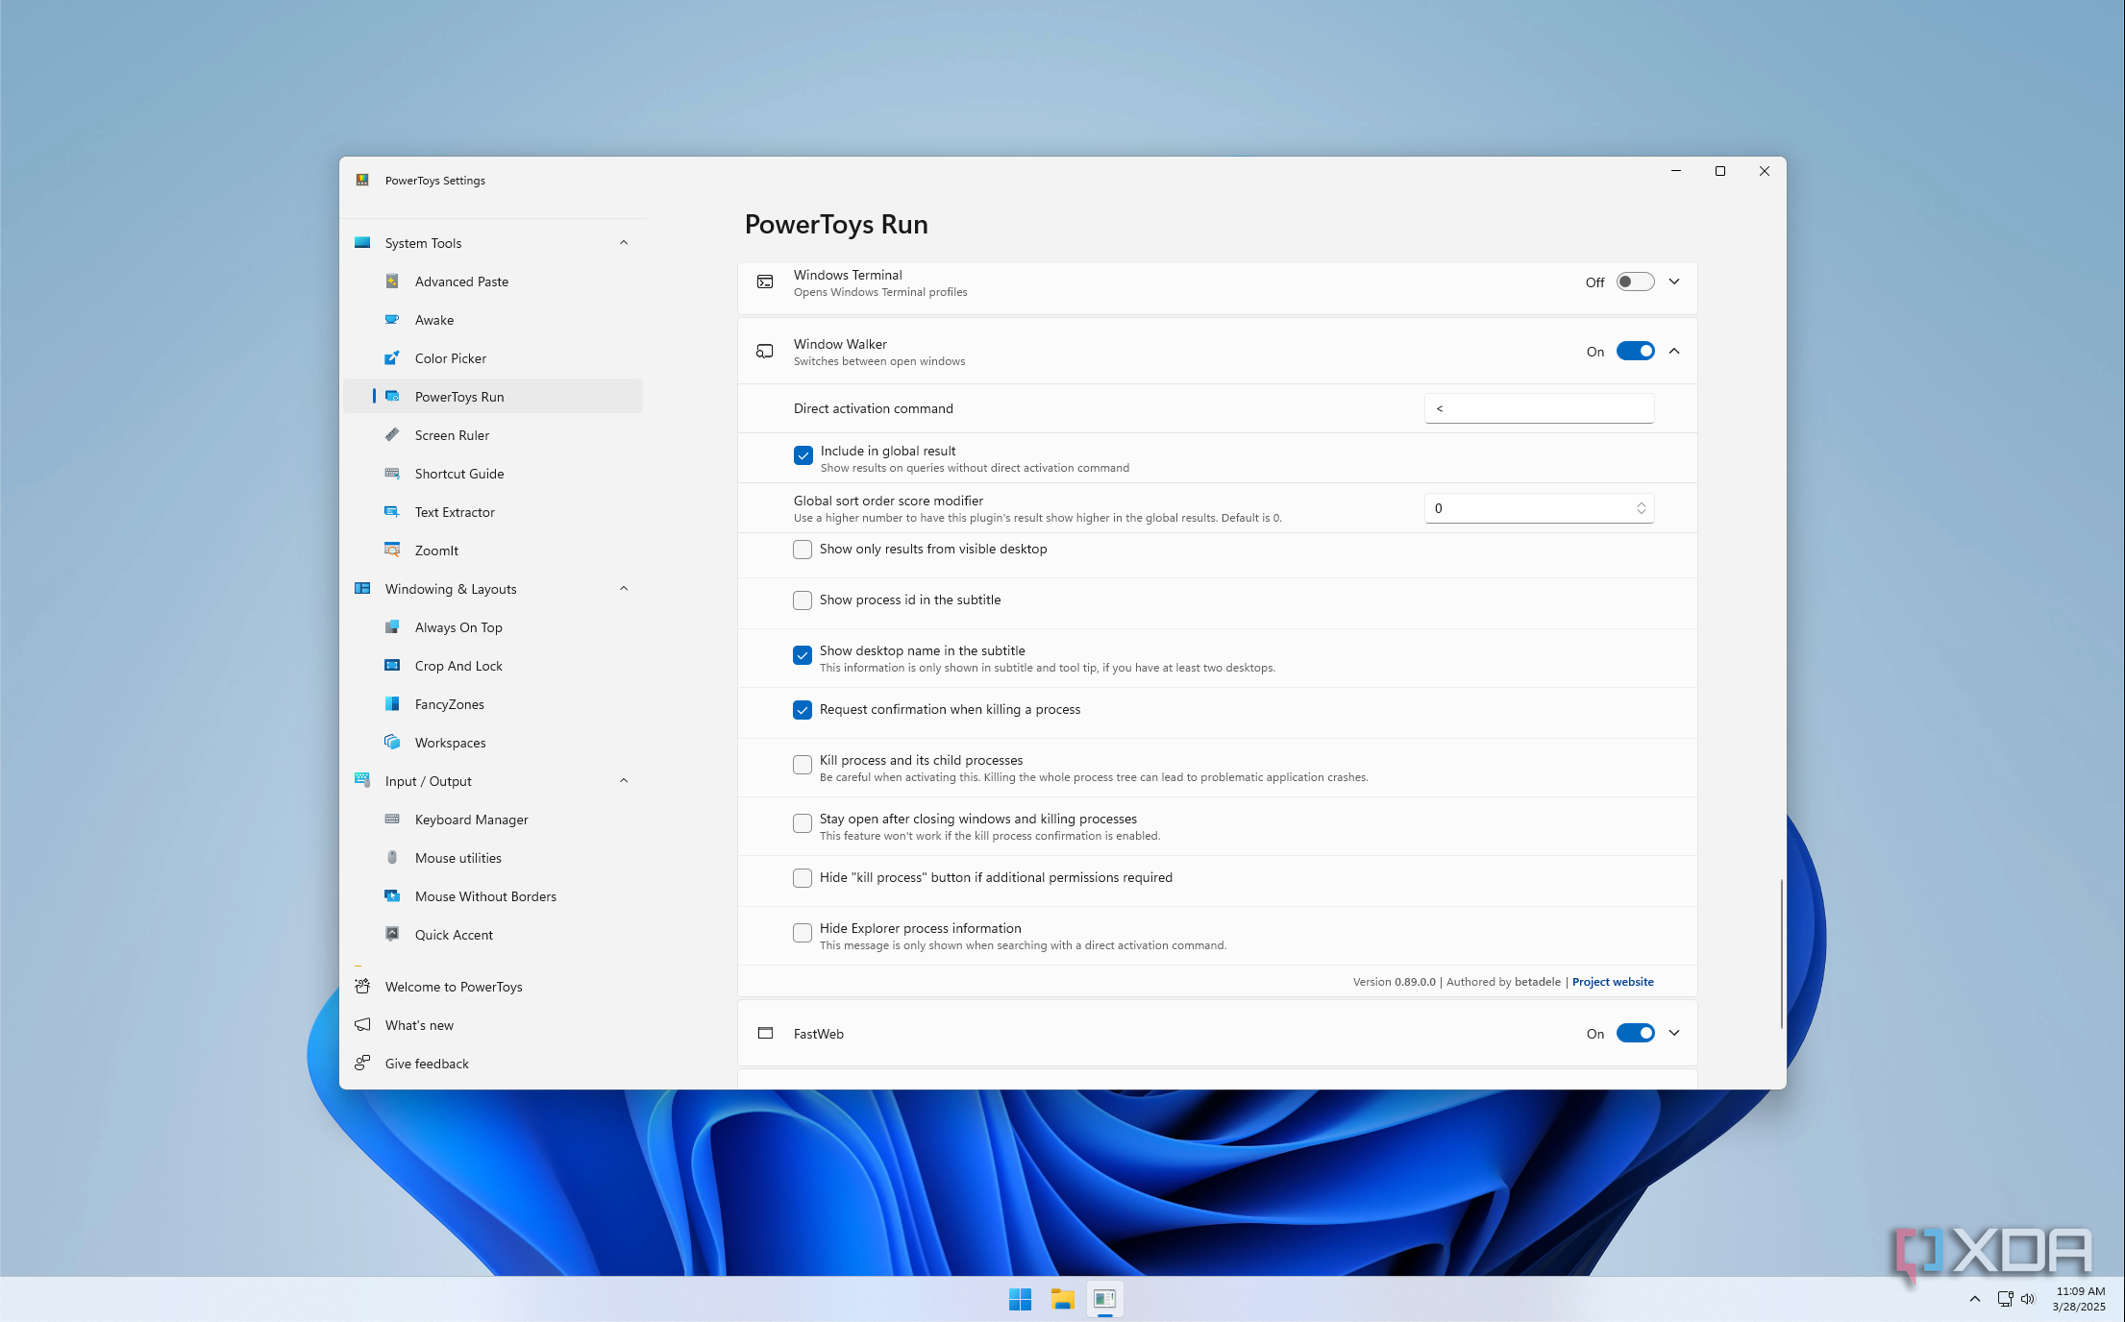Collapse the Window Walker plugin settings
The width and height of the screenshot is (2125, 1322).
[x=1674, y=352]
